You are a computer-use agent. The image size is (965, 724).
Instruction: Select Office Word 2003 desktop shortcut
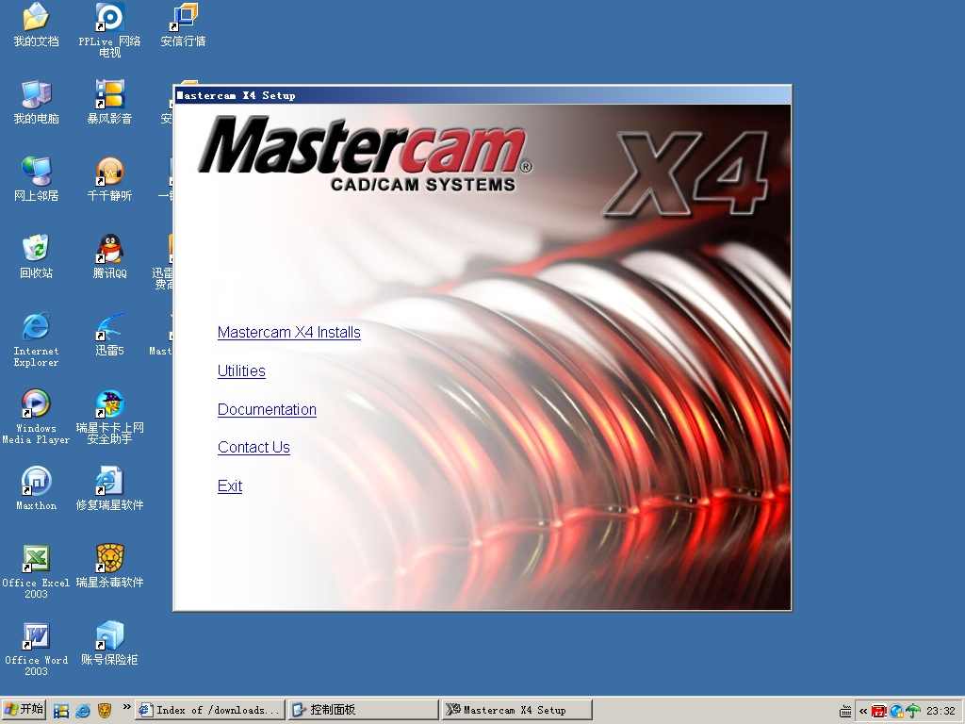(x=36, y=649)
